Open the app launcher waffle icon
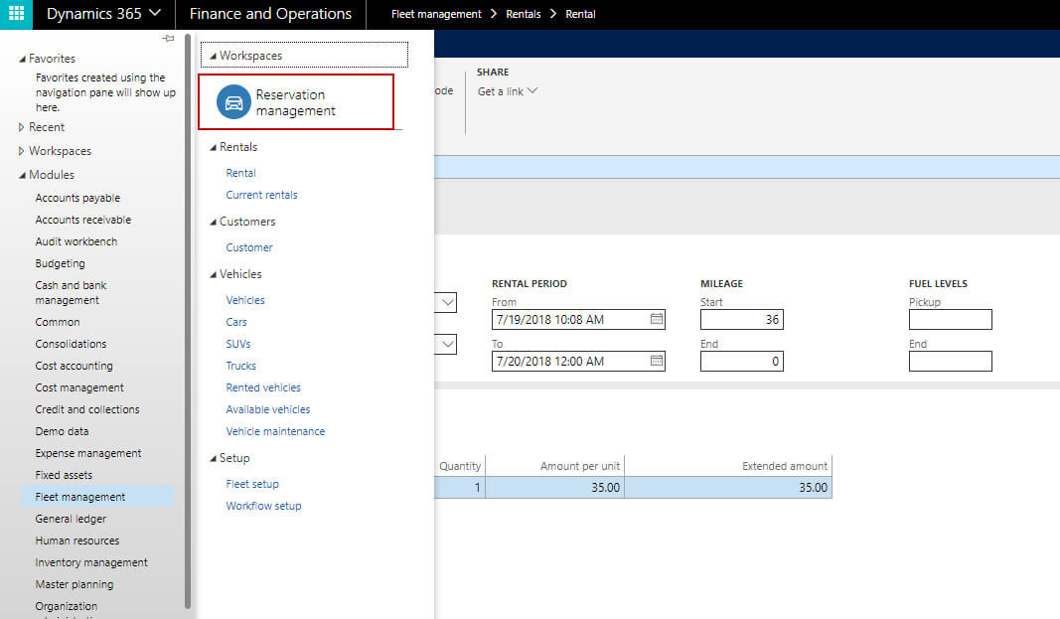1060x619 pixels. click(x=16, y=14)
